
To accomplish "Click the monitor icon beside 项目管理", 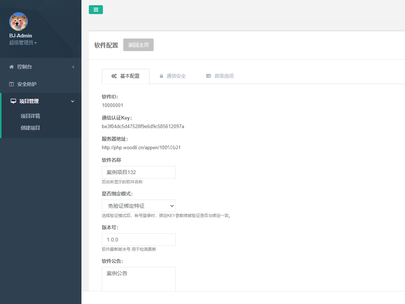I will pyautogui.click(x=13, y=101).
